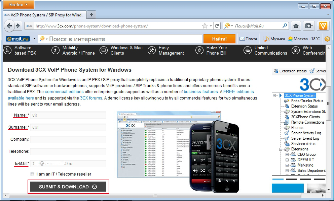This screenshot has width=334, height=201.
Task: Reload the page with the refresh icon
Action: coord(217,26)
